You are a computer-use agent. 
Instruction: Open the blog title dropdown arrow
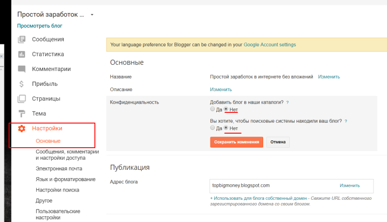pyautogui.click(x=92, y=14)
